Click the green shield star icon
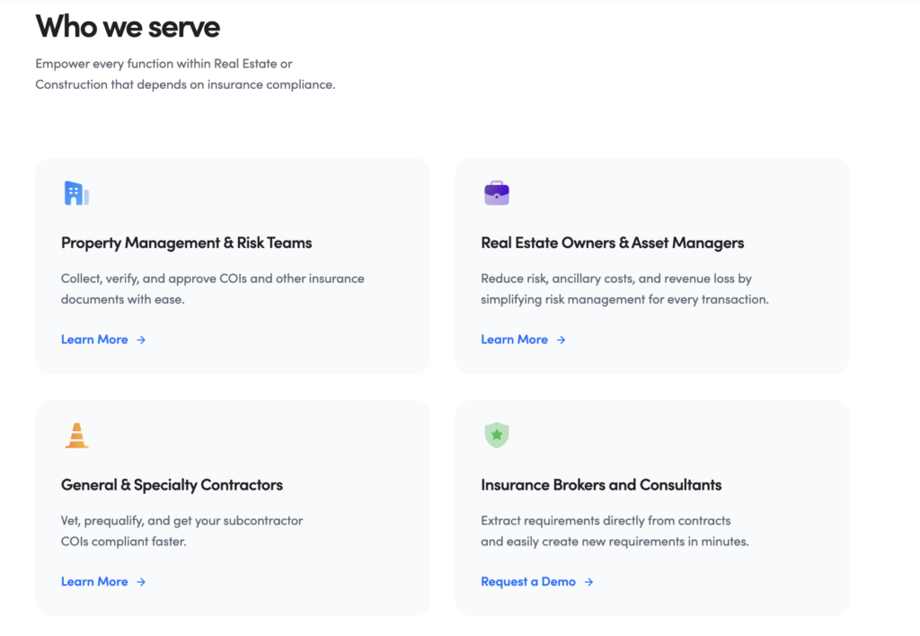Screen dimensions: 920x636 click(x=496, y=435)
